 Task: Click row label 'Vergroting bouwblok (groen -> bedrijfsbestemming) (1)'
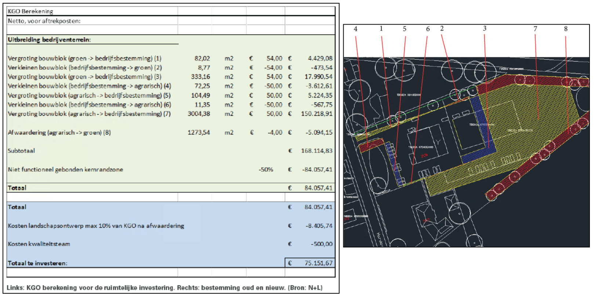(x=84, y=58)
